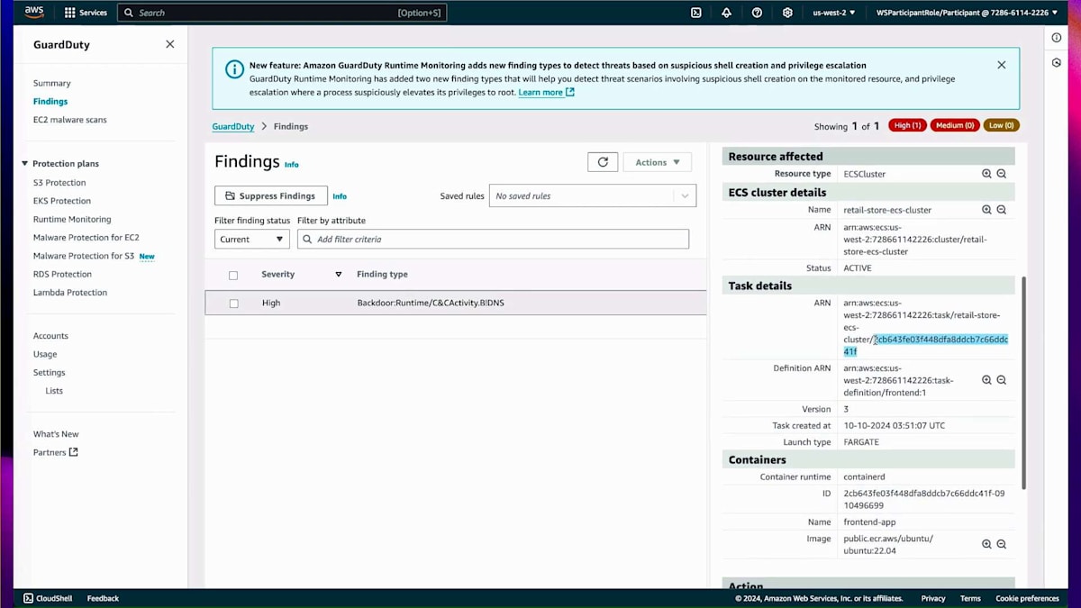Open the CloudShell icon in top bar
This screenshot has height=608, width=1081.
point(696,13)
